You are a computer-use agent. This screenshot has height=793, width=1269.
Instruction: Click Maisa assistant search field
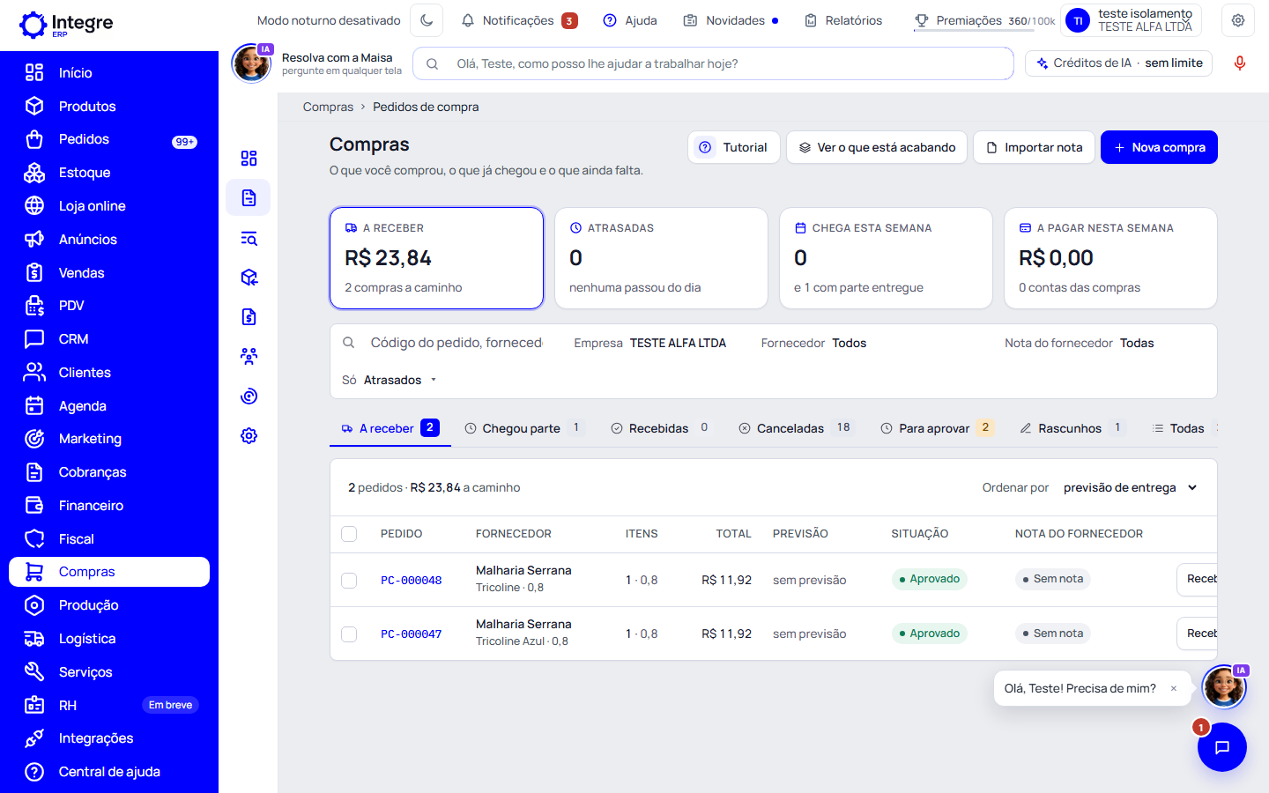[x=713, y=63]
